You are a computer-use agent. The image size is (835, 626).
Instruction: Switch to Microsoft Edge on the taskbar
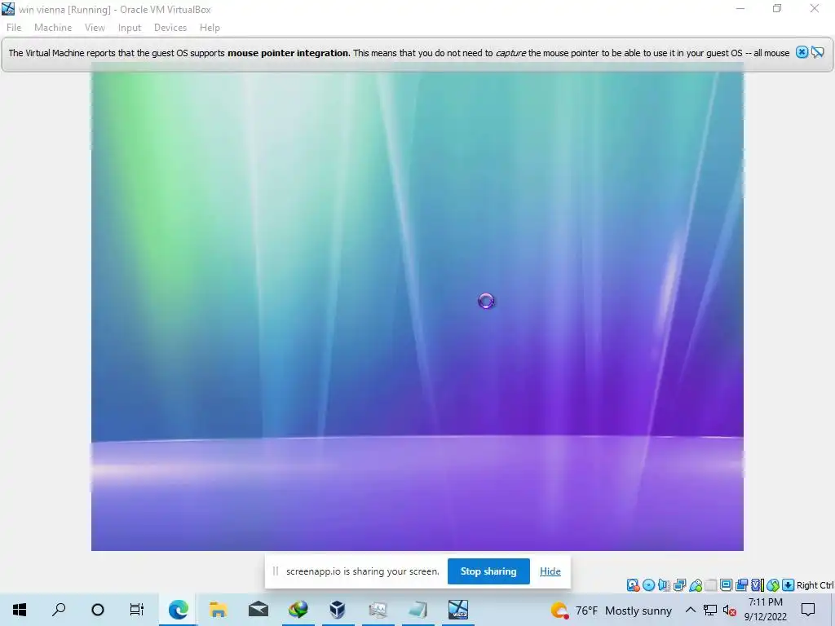coord(179,610)
